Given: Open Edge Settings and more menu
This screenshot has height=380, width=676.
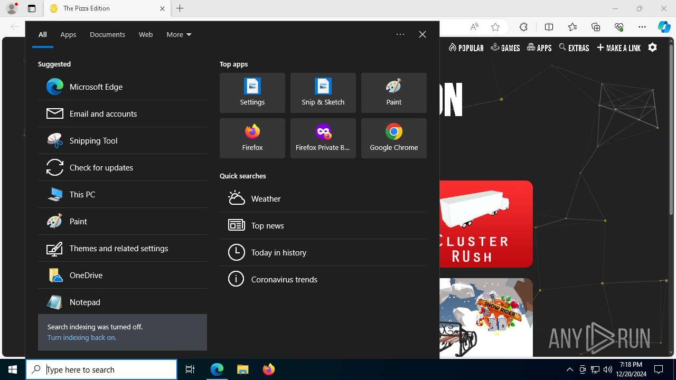Looking at the screenshot, I should [x=642, y=27].
